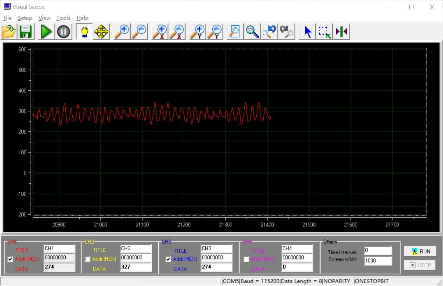Select the blue arrow pointer tool
This screenshot has width=443, height=286.
307,32
